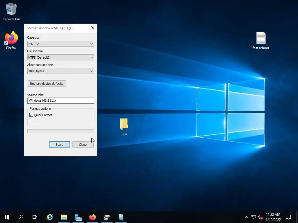Image resolution: width=298 pixels, height=223 pixels.
Task: Click into the Volume label field
Action: [61, 100]
